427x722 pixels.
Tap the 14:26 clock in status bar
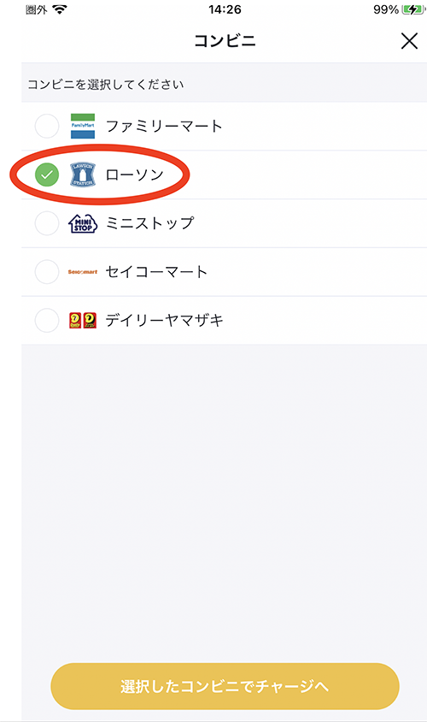pos(225,9)
